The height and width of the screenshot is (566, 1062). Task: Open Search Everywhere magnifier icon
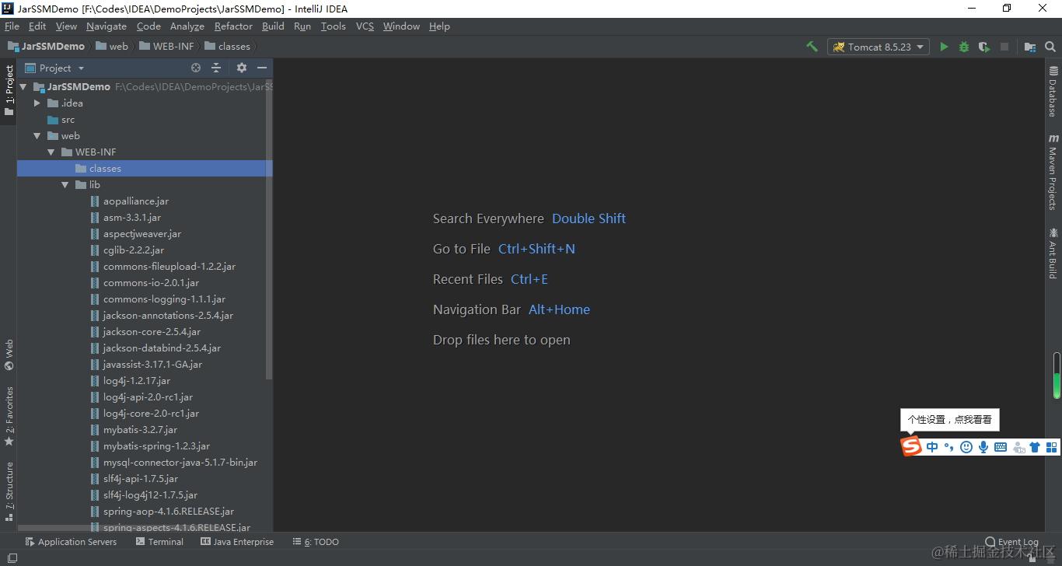[x=1050, y=47]
